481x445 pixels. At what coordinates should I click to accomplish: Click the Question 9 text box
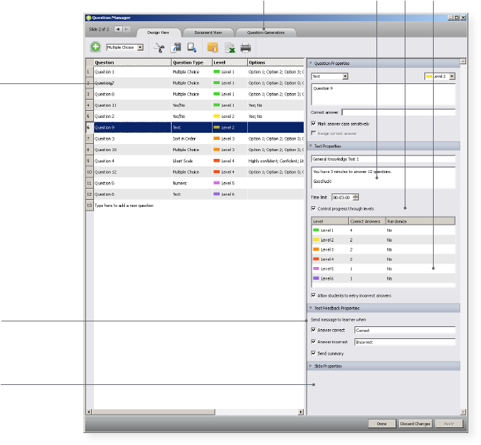[384, 94]
